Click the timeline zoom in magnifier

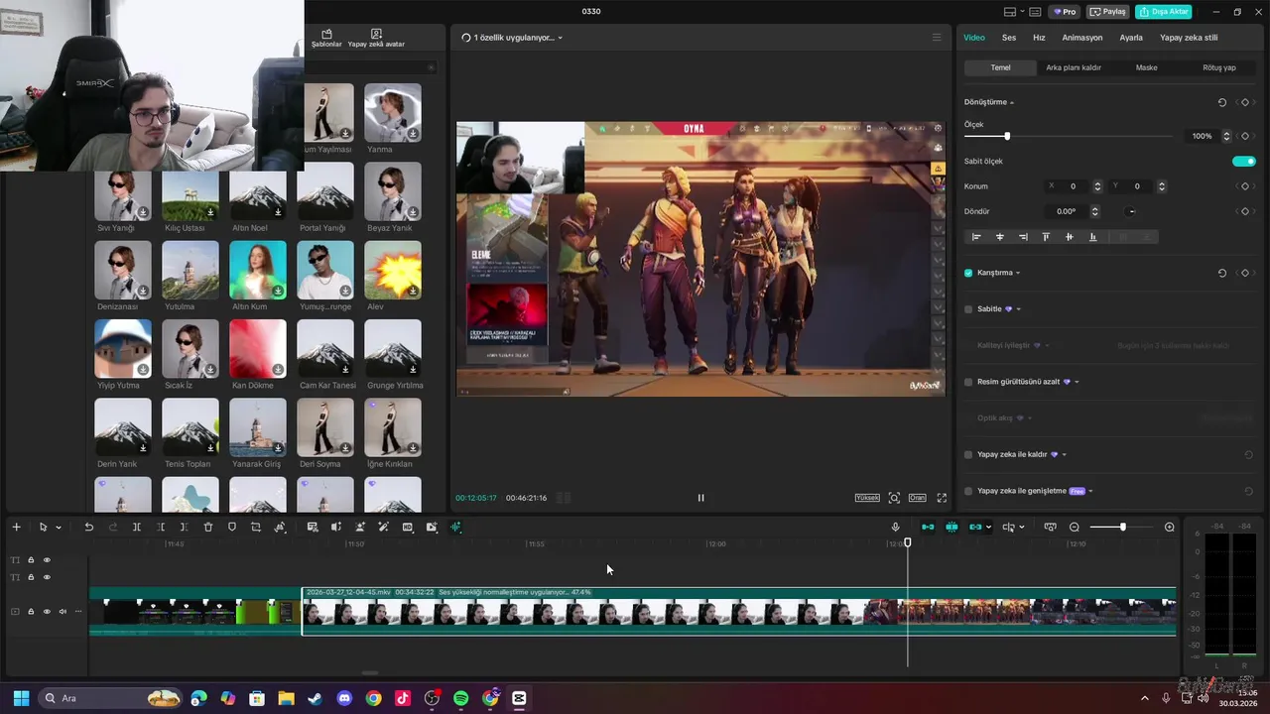pyautogui.click(x=1169, y=528)
